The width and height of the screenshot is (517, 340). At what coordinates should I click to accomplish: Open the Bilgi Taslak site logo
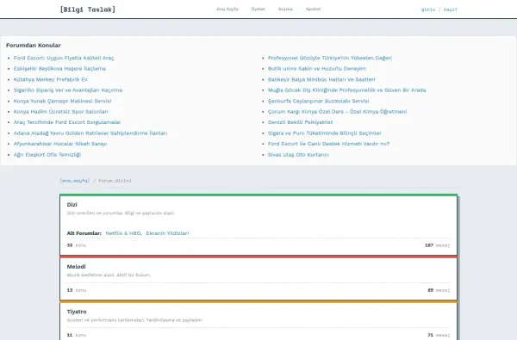(88, 9)
